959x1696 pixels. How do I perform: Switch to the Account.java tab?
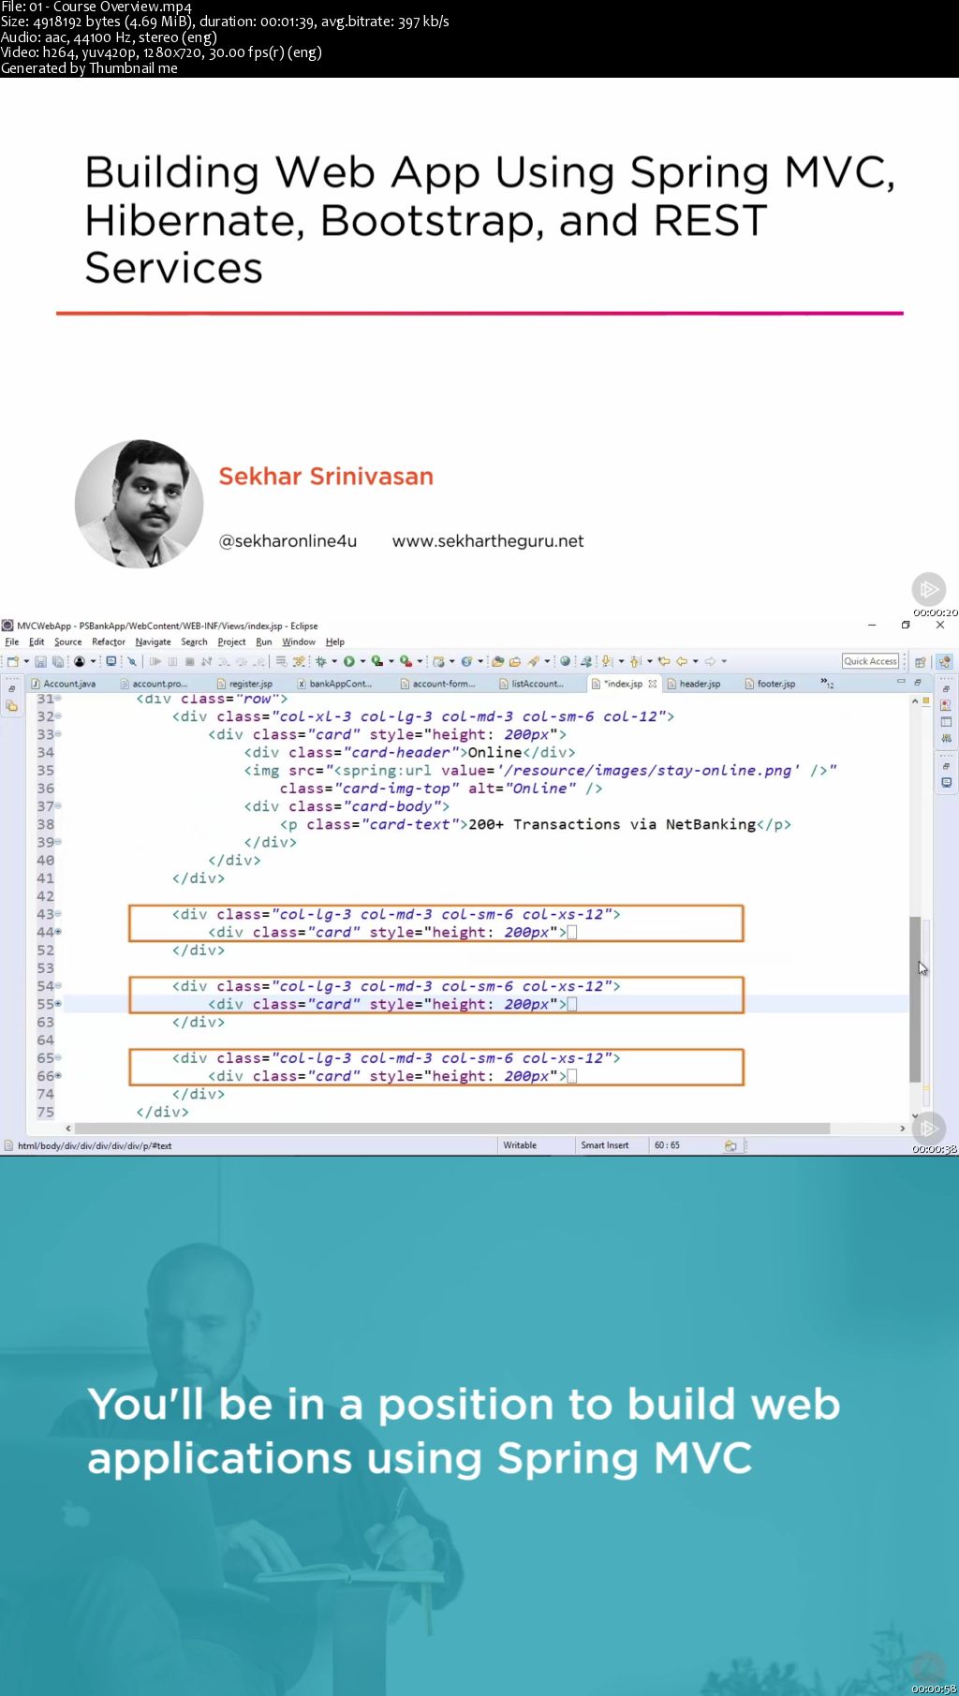(63, 684)
